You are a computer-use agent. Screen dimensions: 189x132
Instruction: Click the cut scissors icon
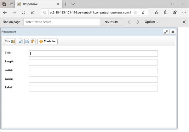tap(20, 41)
